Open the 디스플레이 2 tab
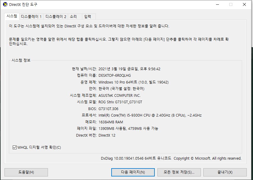Screen dimensions: 253x180 56,17
